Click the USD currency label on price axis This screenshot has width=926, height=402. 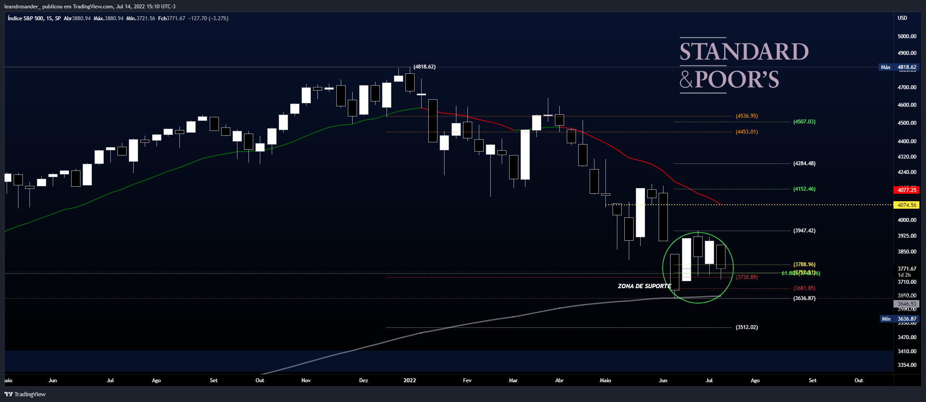click(x=902, y=18)
